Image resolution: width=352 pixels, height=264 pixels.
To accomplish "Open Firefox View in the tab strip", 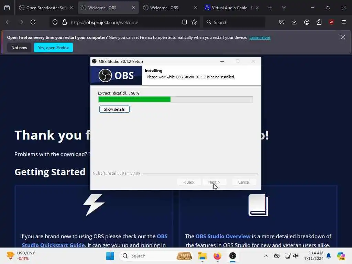I will click(7, 8).
